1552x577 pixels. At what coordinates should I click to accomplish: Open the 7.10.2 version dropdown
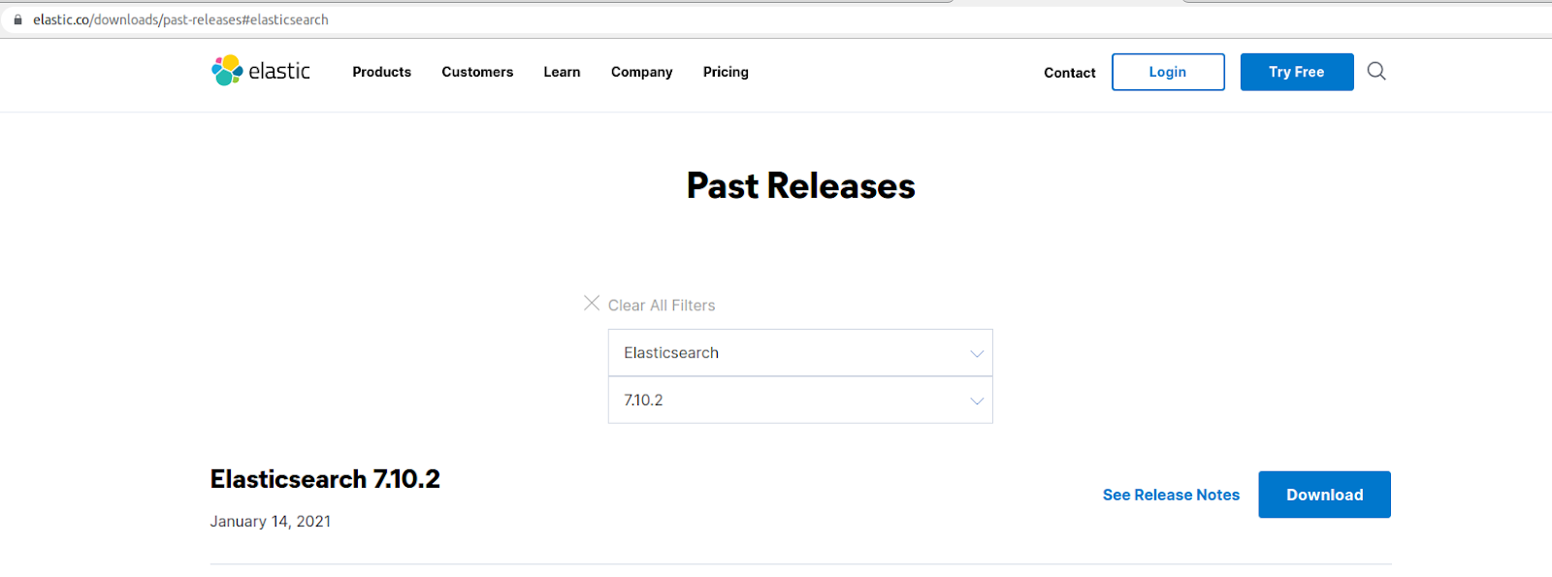(800, 401)
